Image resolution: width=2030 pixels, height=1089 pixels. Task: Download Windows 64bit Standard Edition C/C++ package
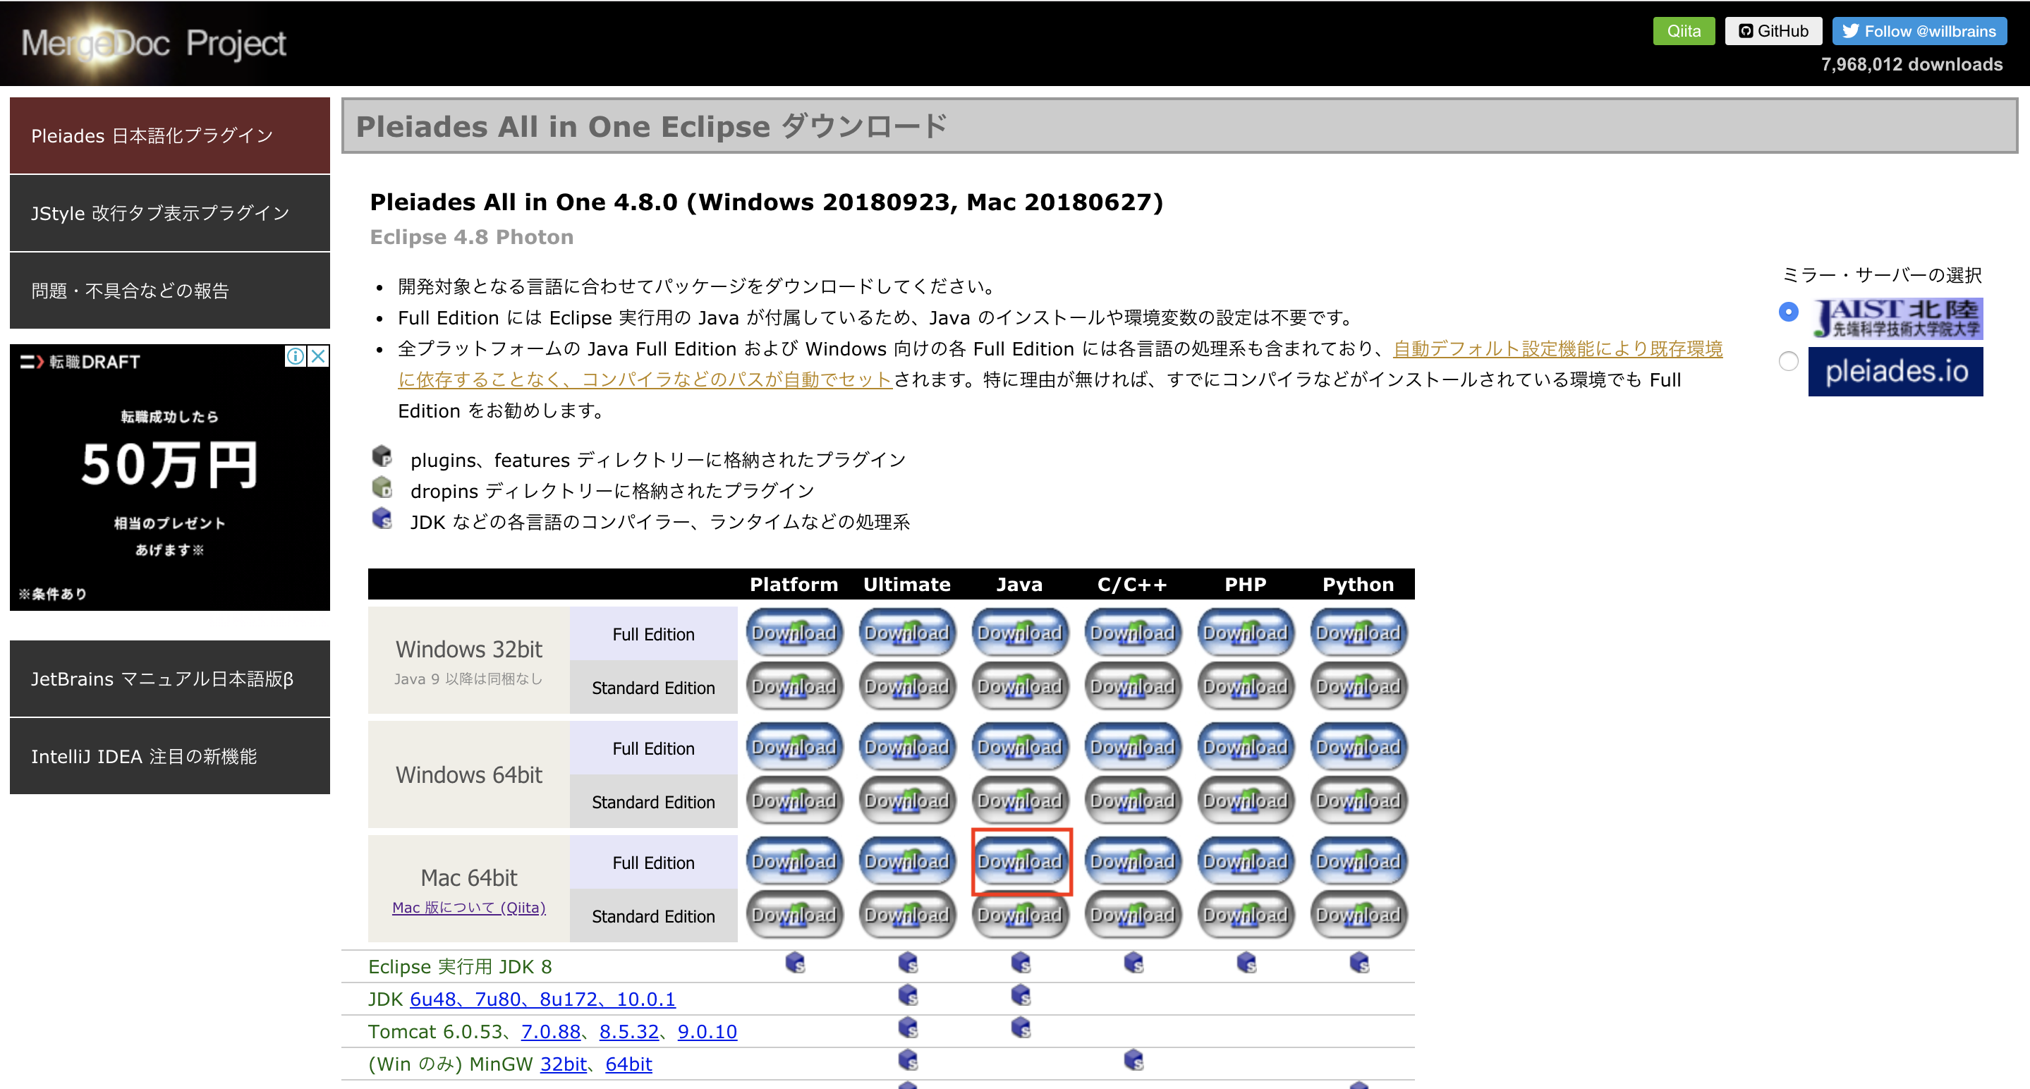pos(1132,801)
